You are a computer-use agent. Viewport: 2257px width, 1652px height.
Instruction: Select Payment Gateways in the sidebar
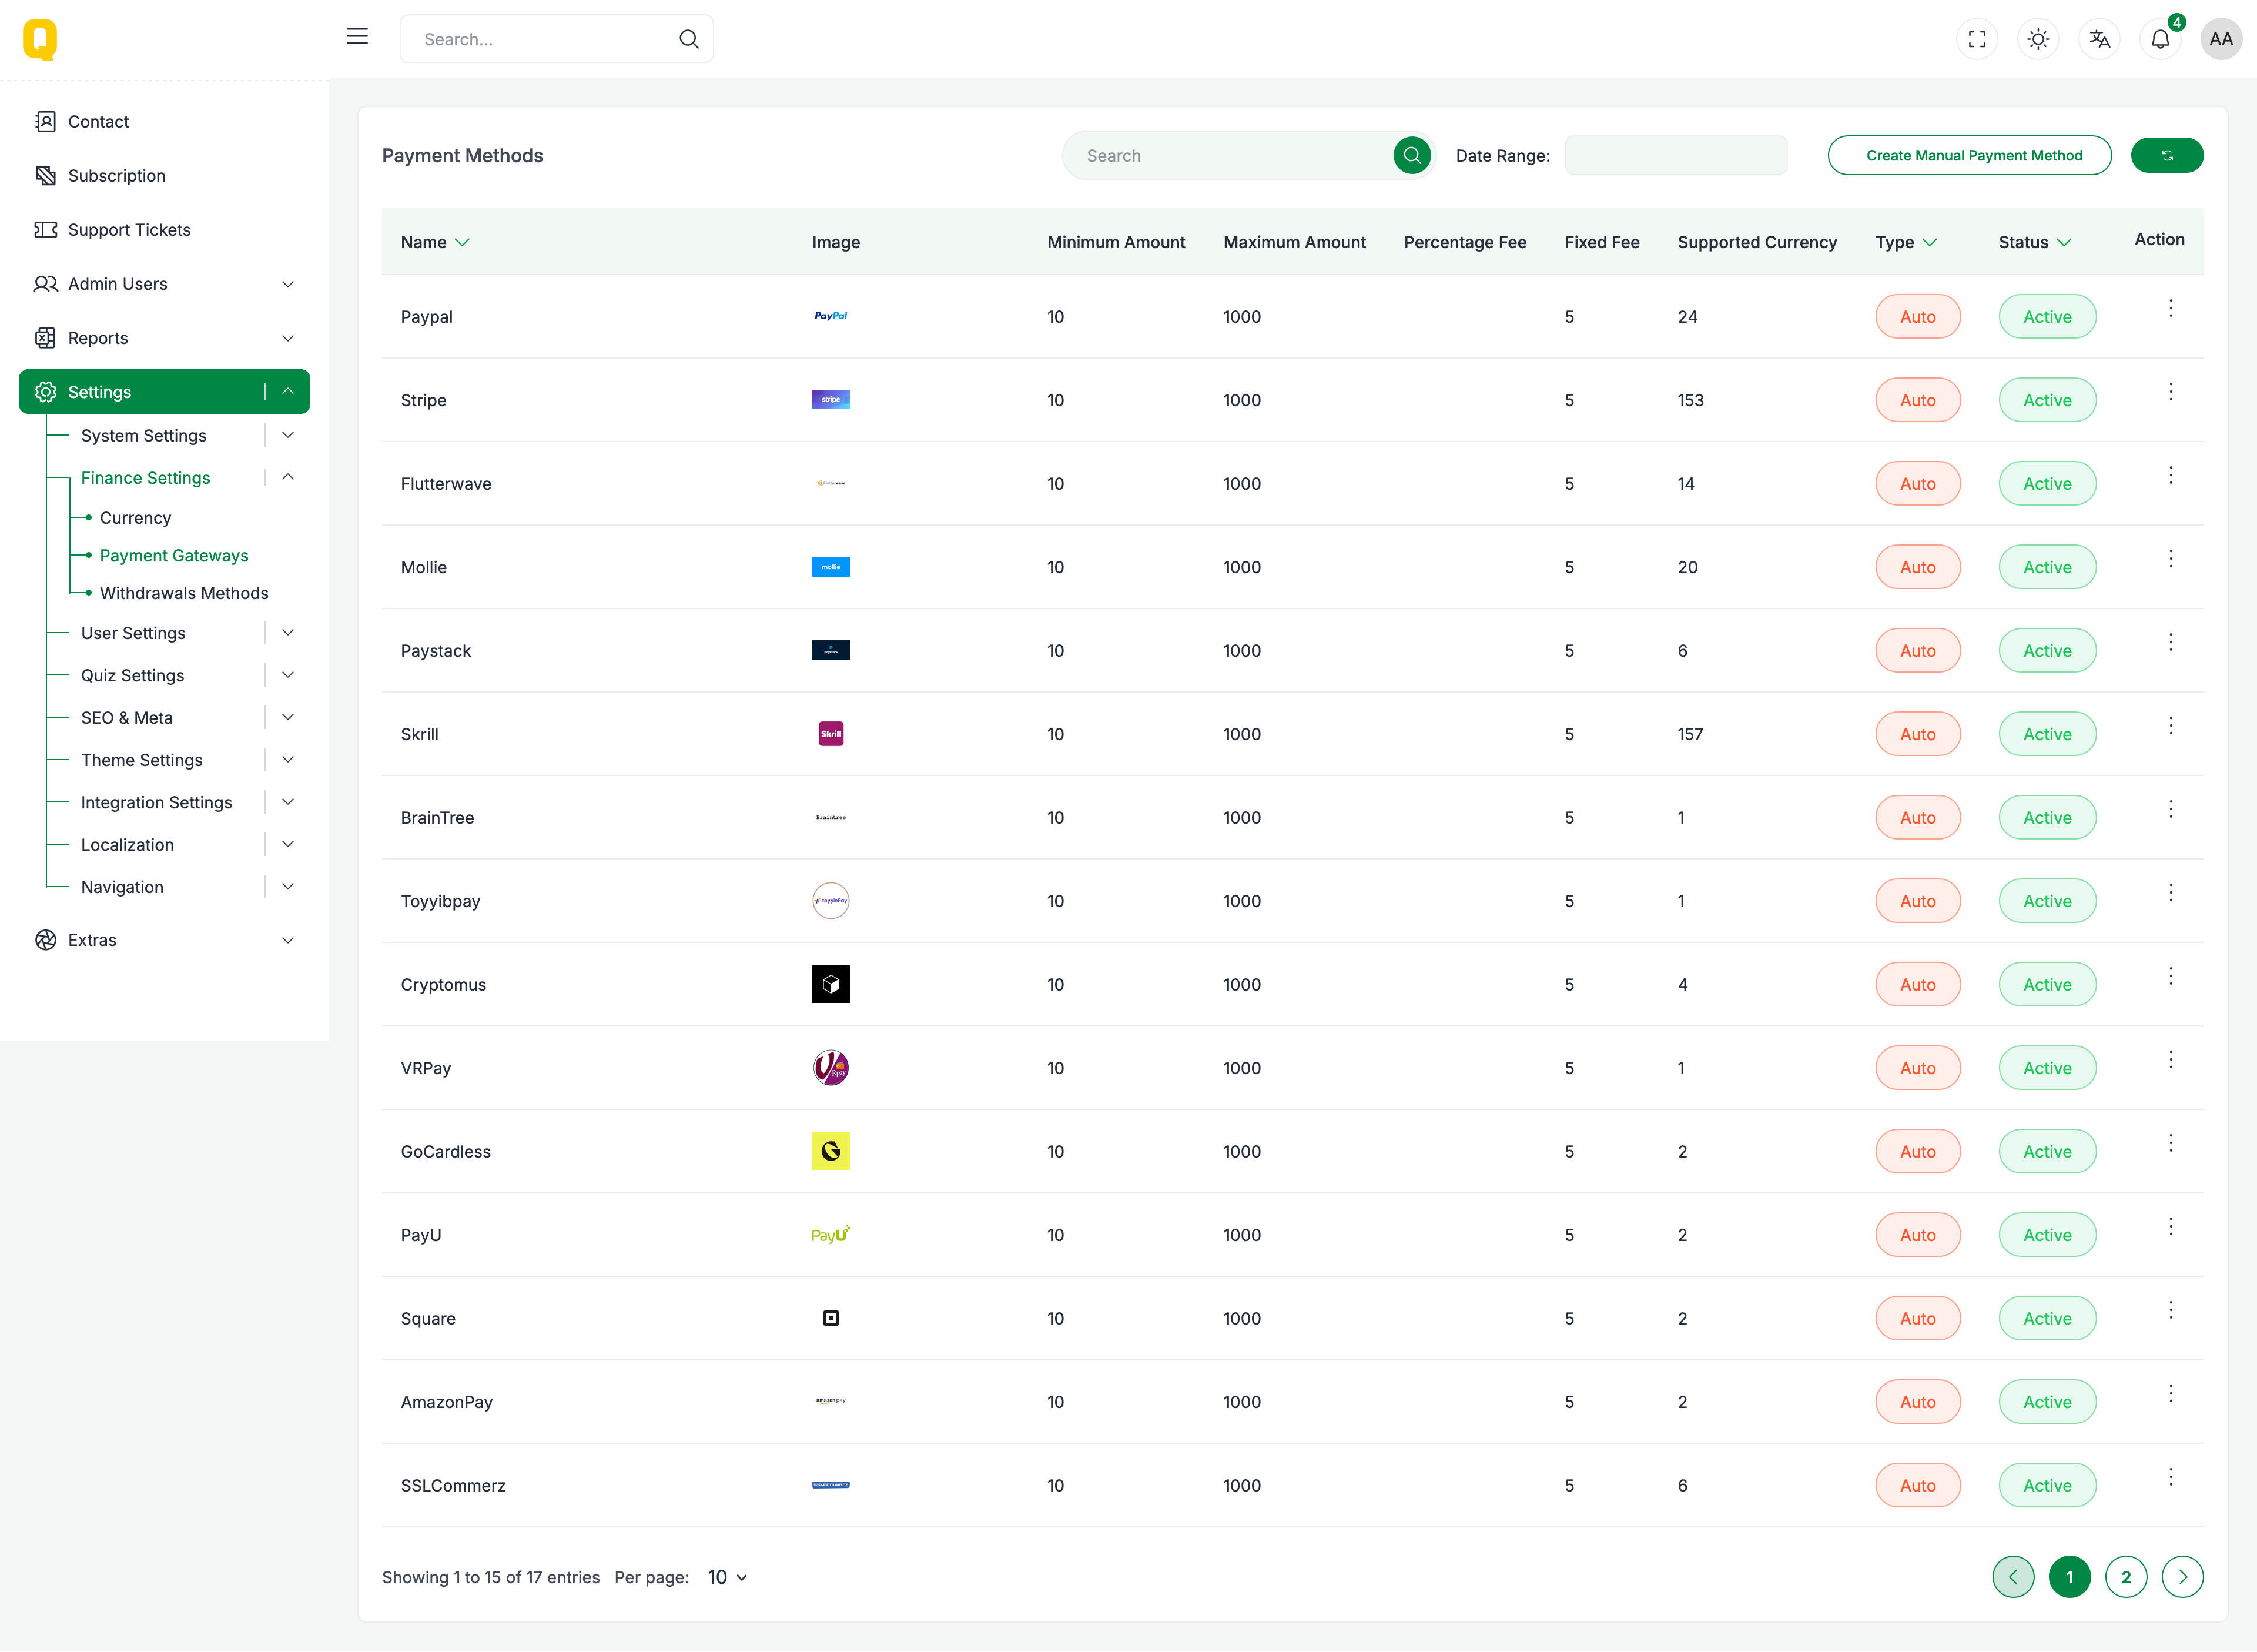pyautogui.click(x=173, y=555)
